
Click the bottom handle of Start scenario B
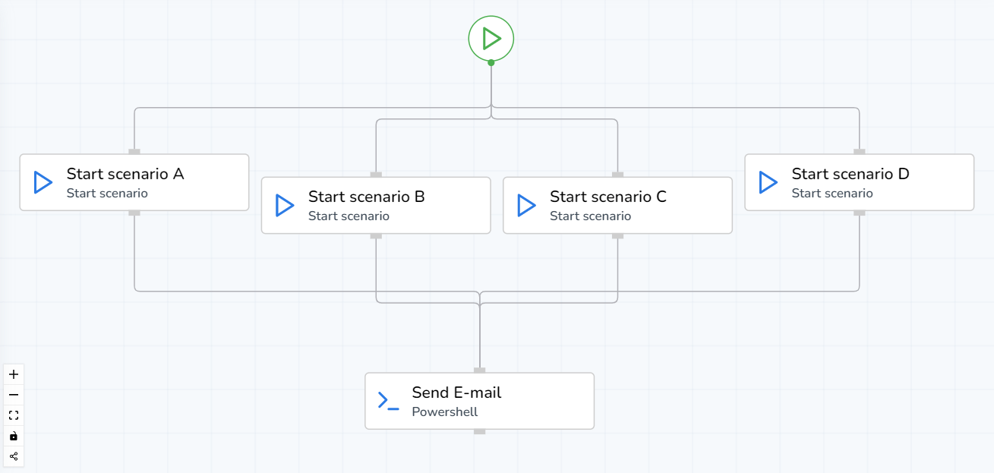click(376, 236)
